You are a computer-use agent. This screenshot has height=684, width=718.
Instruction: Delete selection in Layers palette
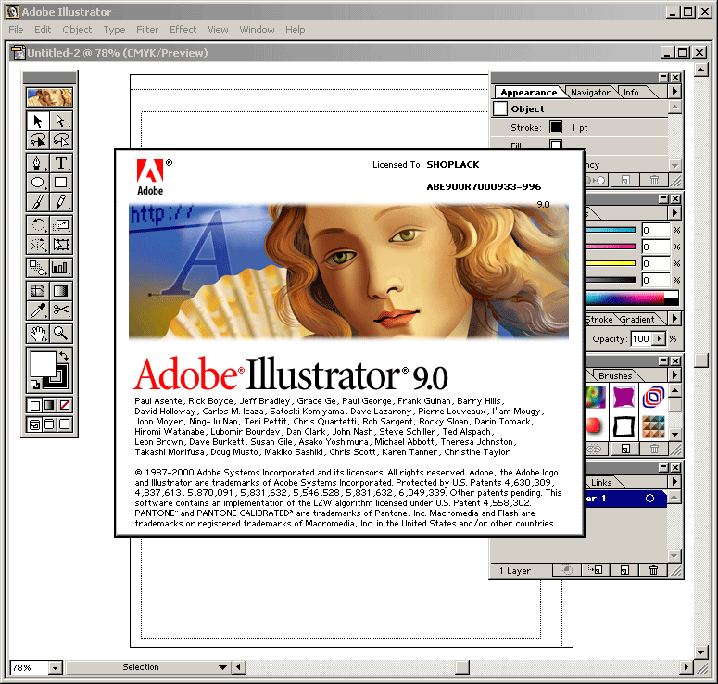654,570
